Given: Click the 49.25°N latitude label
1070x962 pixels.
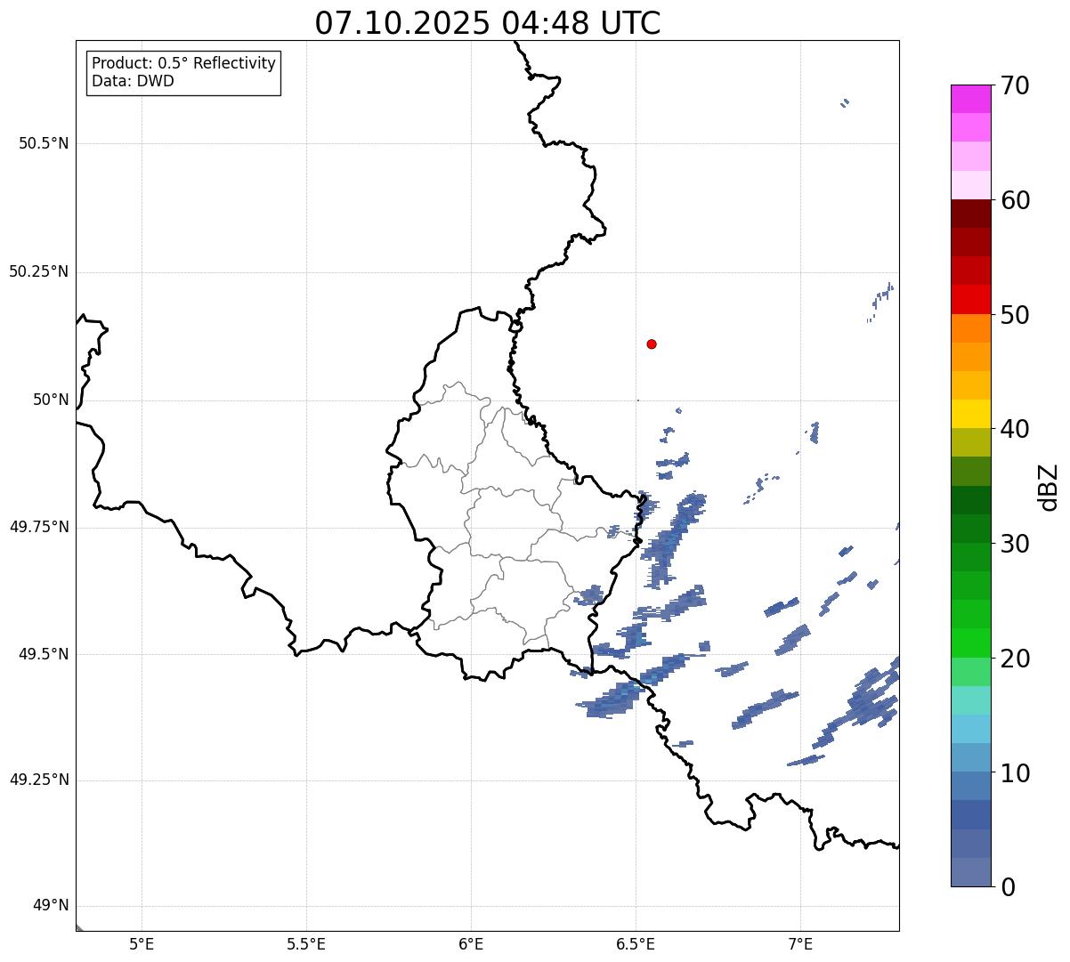Looking at the screenshot, I should click(38, 780).
